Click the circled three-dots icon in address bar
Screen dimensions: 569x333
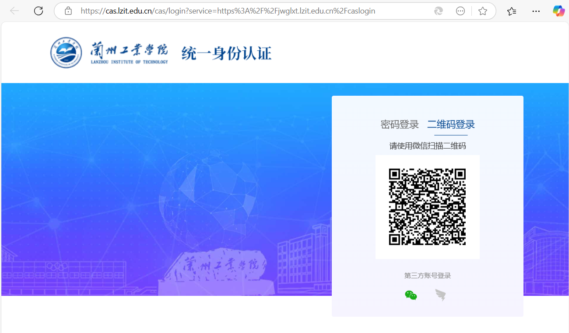[460, 11]
